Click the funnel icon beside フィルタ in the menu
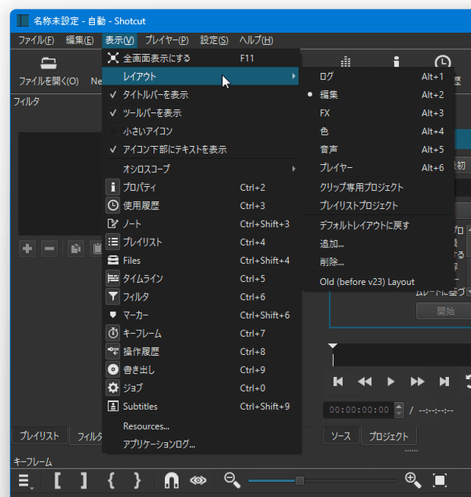The image size is (471, 497). (113, 297)
